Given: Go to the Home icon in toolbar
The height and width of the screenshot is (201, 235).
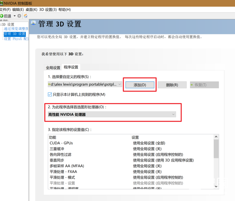Looking at the screenshot, I should click(x=26, y=16).
